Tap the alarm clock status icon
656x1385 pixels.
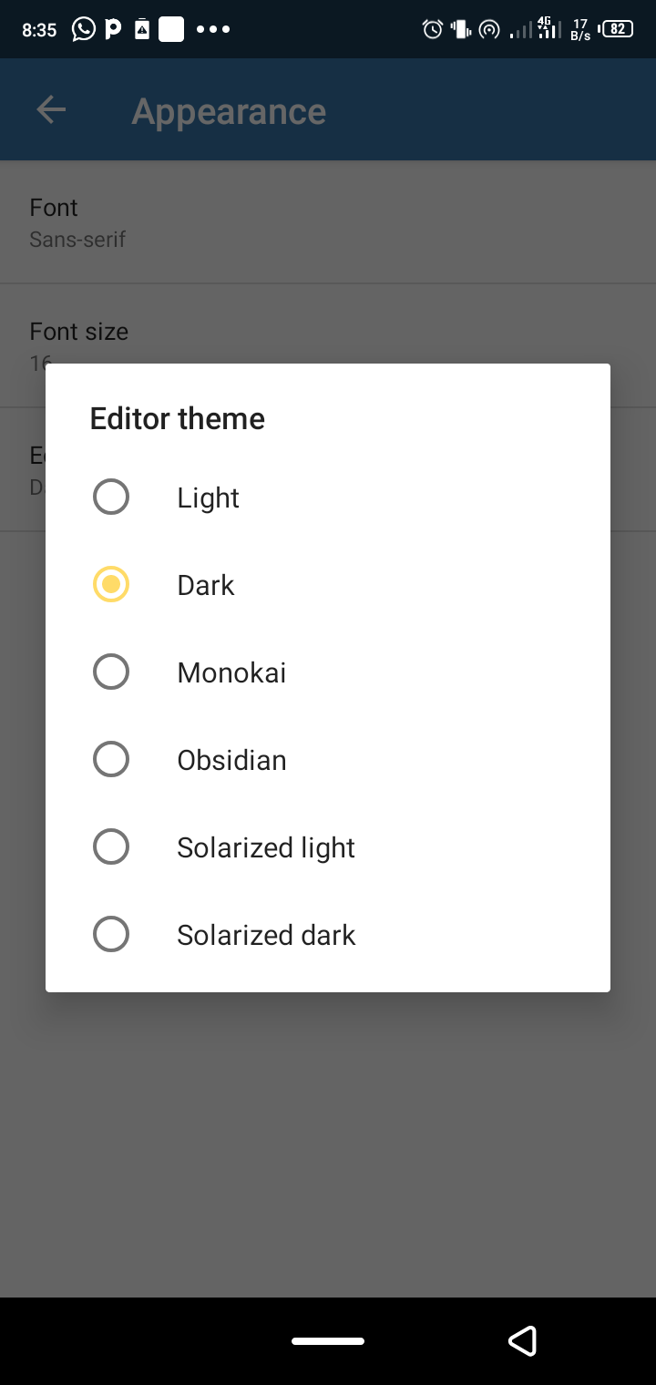[433, 29]
